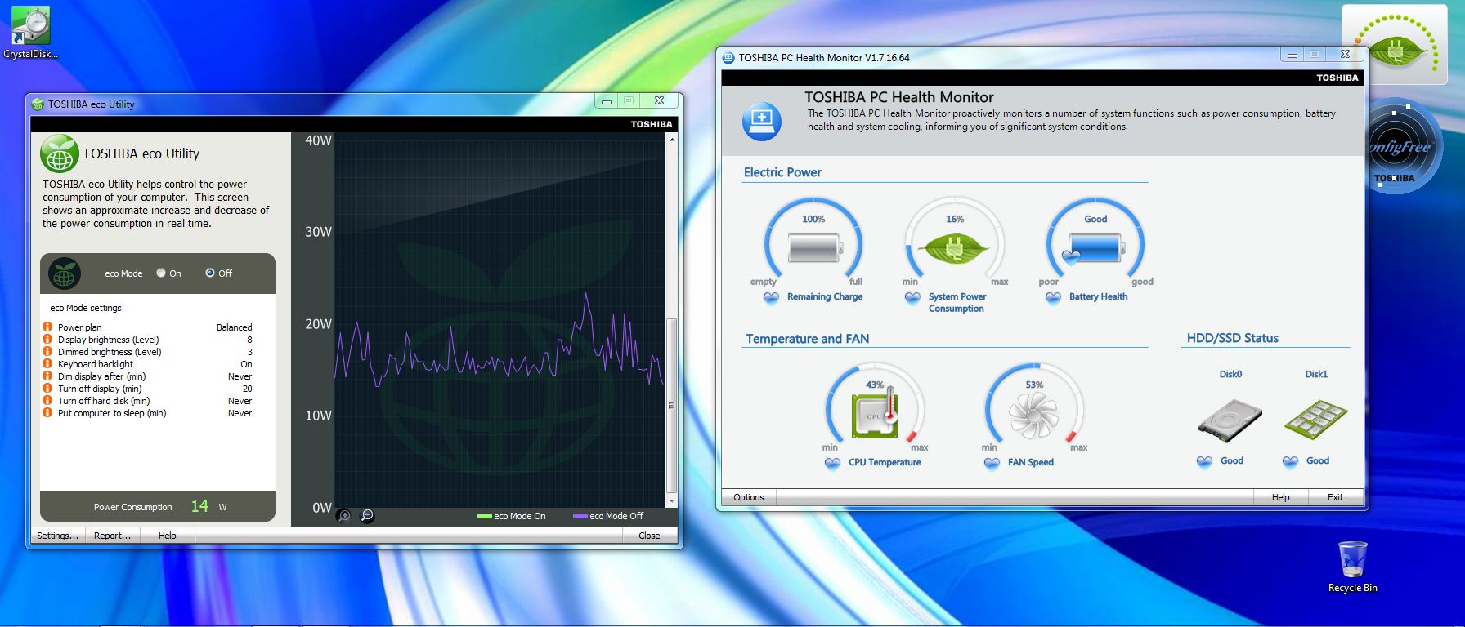Click the 'eco Mode settings' heading
The image size is (1465, 627).
click(x=86, y=308)
